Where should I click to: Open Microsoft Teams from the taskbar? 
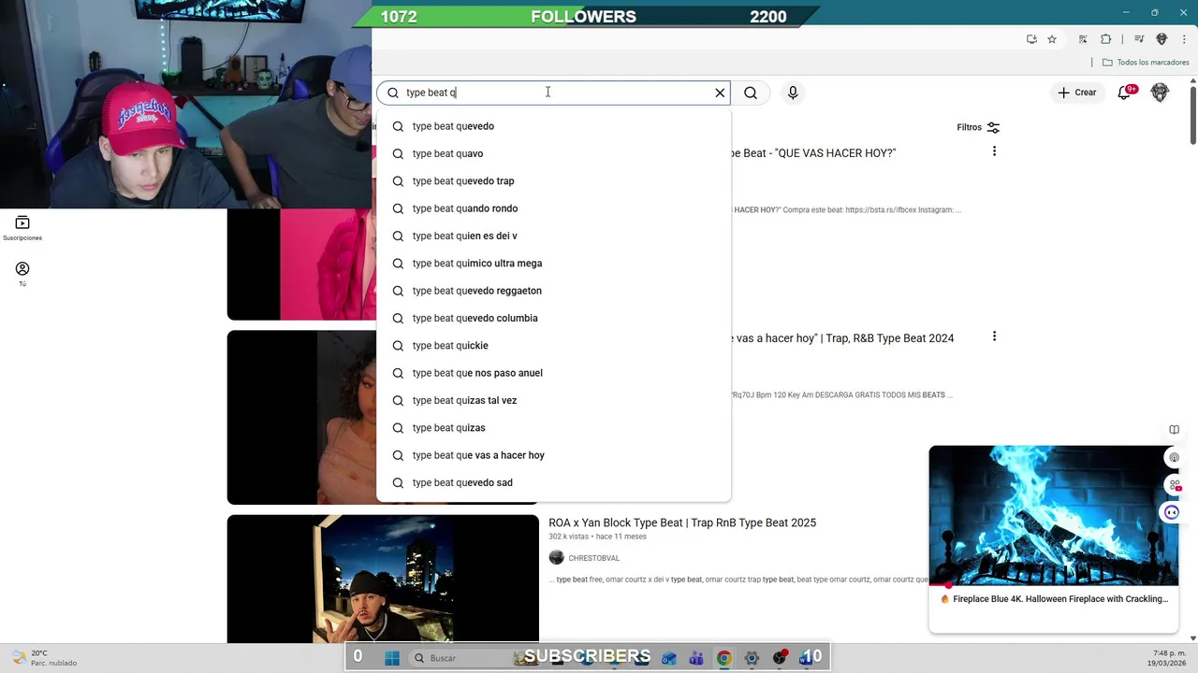tap(696, 658)
